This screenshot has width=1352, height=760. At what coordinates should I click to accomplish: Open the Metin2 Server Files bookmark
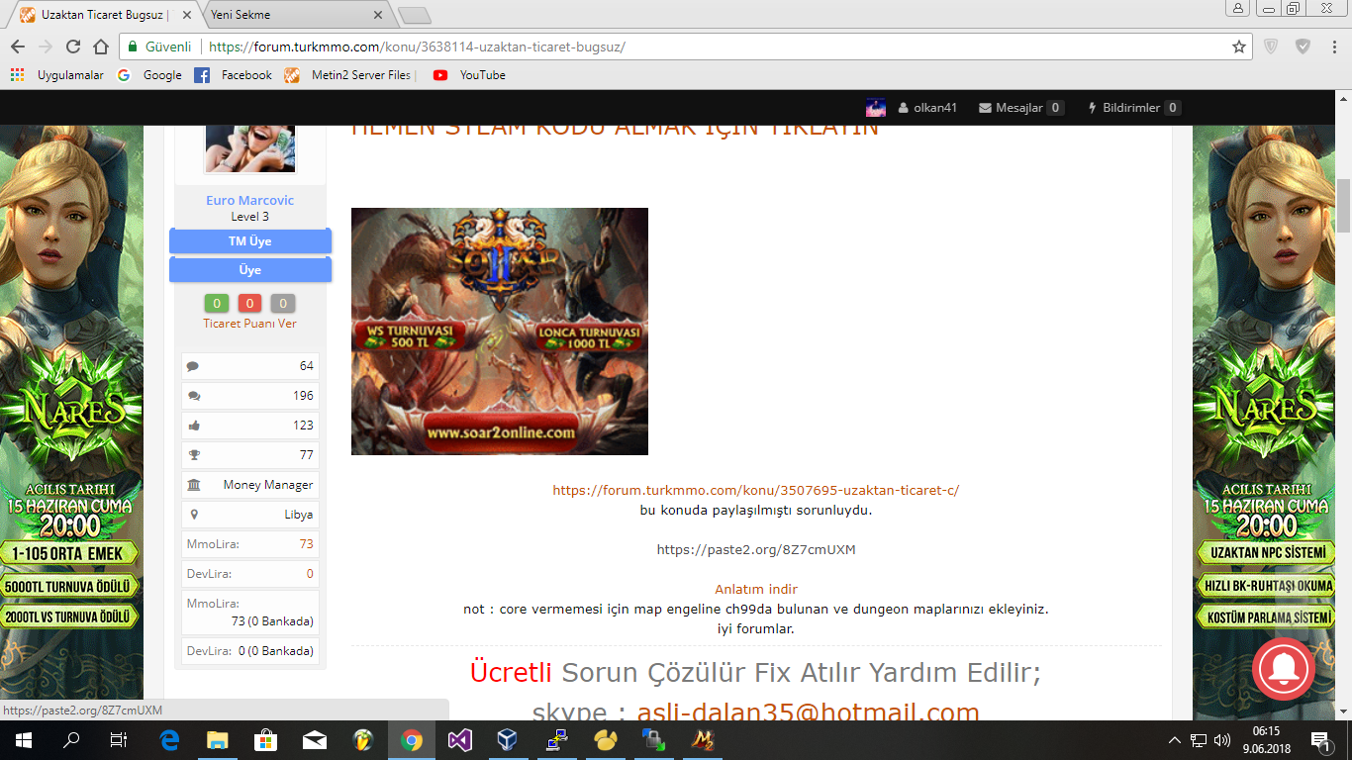(348, 75)
